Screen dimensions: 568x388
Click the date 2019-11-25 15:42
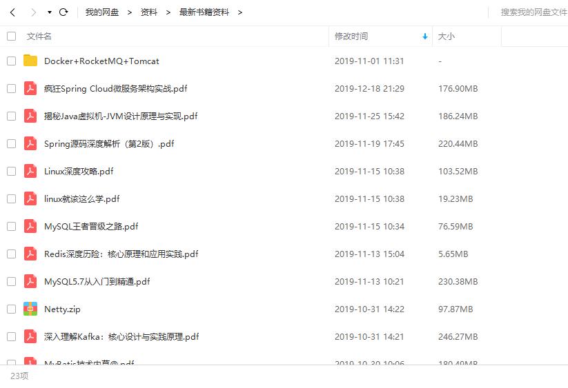(369, 116)
